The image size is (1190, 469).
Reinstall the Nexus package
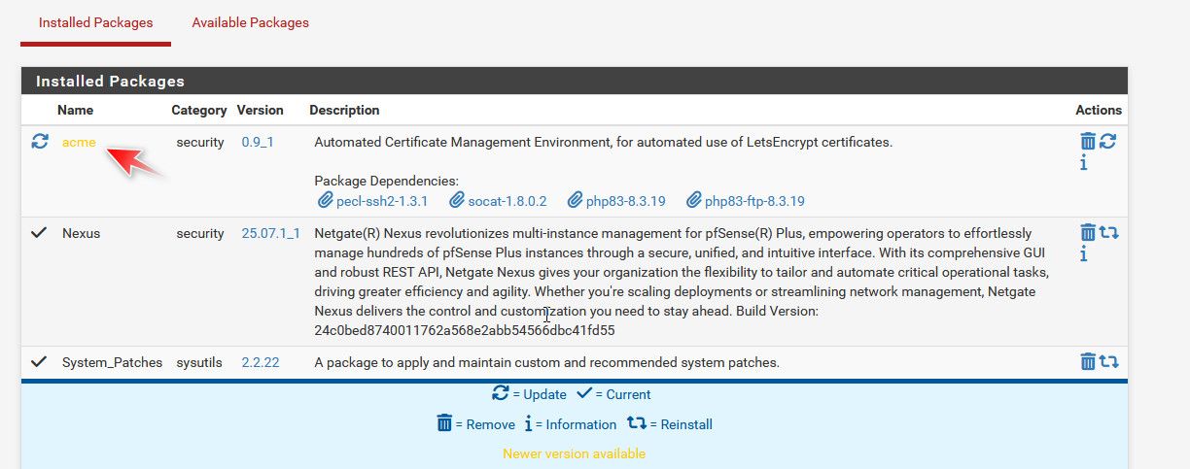pos(1109,233)
